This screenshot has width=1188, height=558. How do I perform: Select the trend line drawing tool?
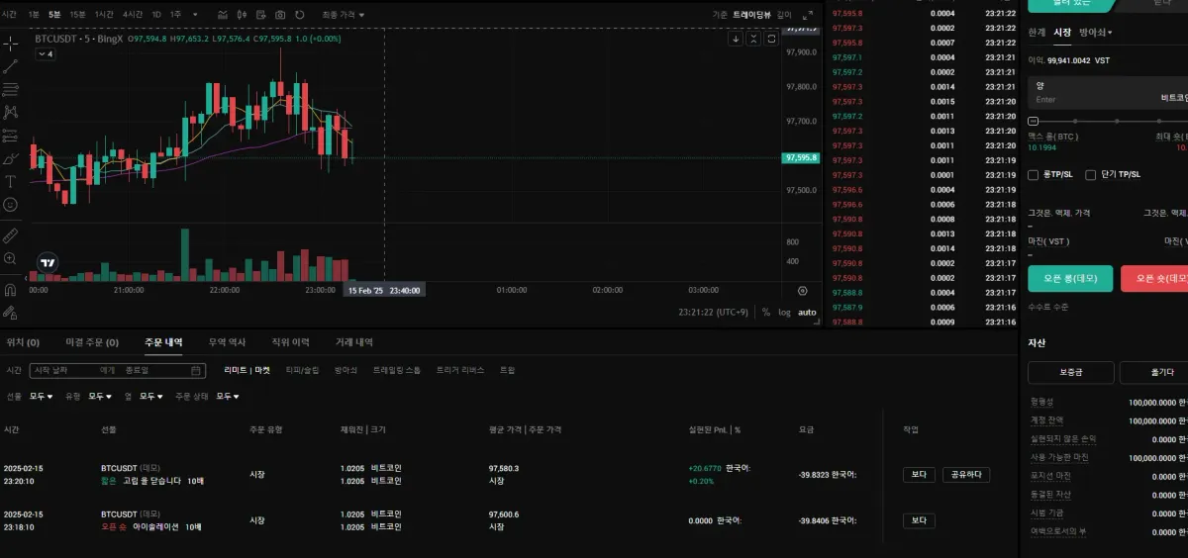tap(10, 66)
